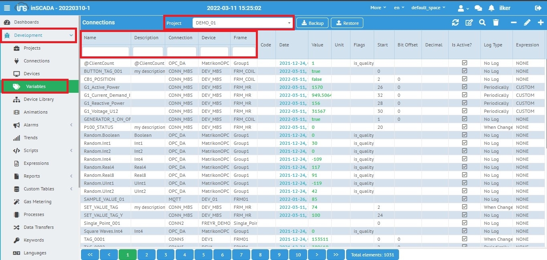Click the logout icon at top right
This screenshot has height=260, width=547.
[x=538, y=8]
